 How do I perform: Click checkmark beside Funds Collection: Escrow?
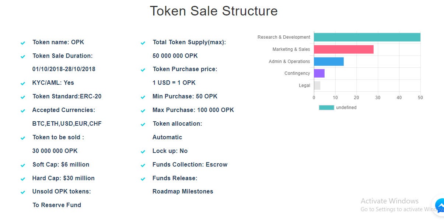point(143,165)
